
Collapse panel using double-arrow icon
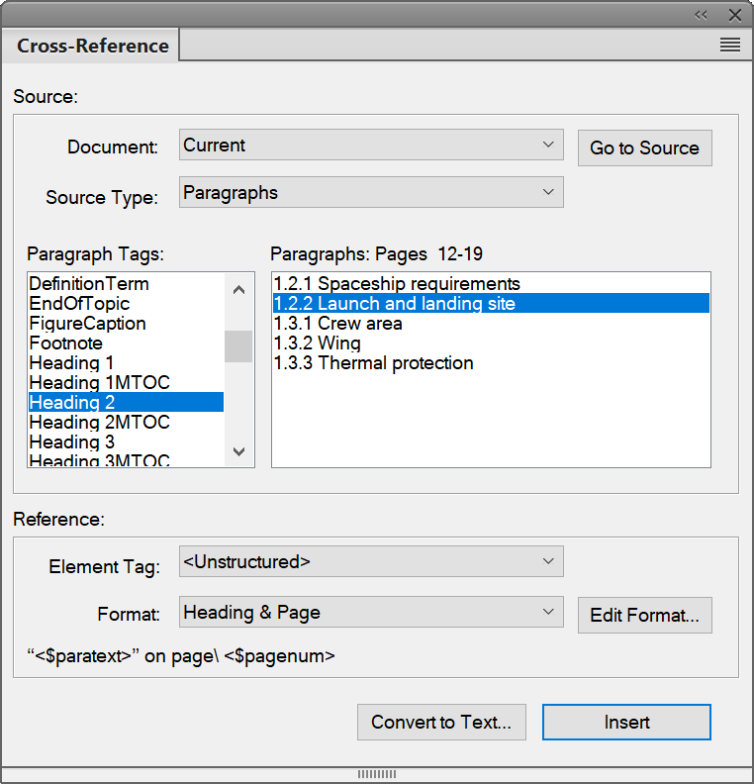point(702,15)
